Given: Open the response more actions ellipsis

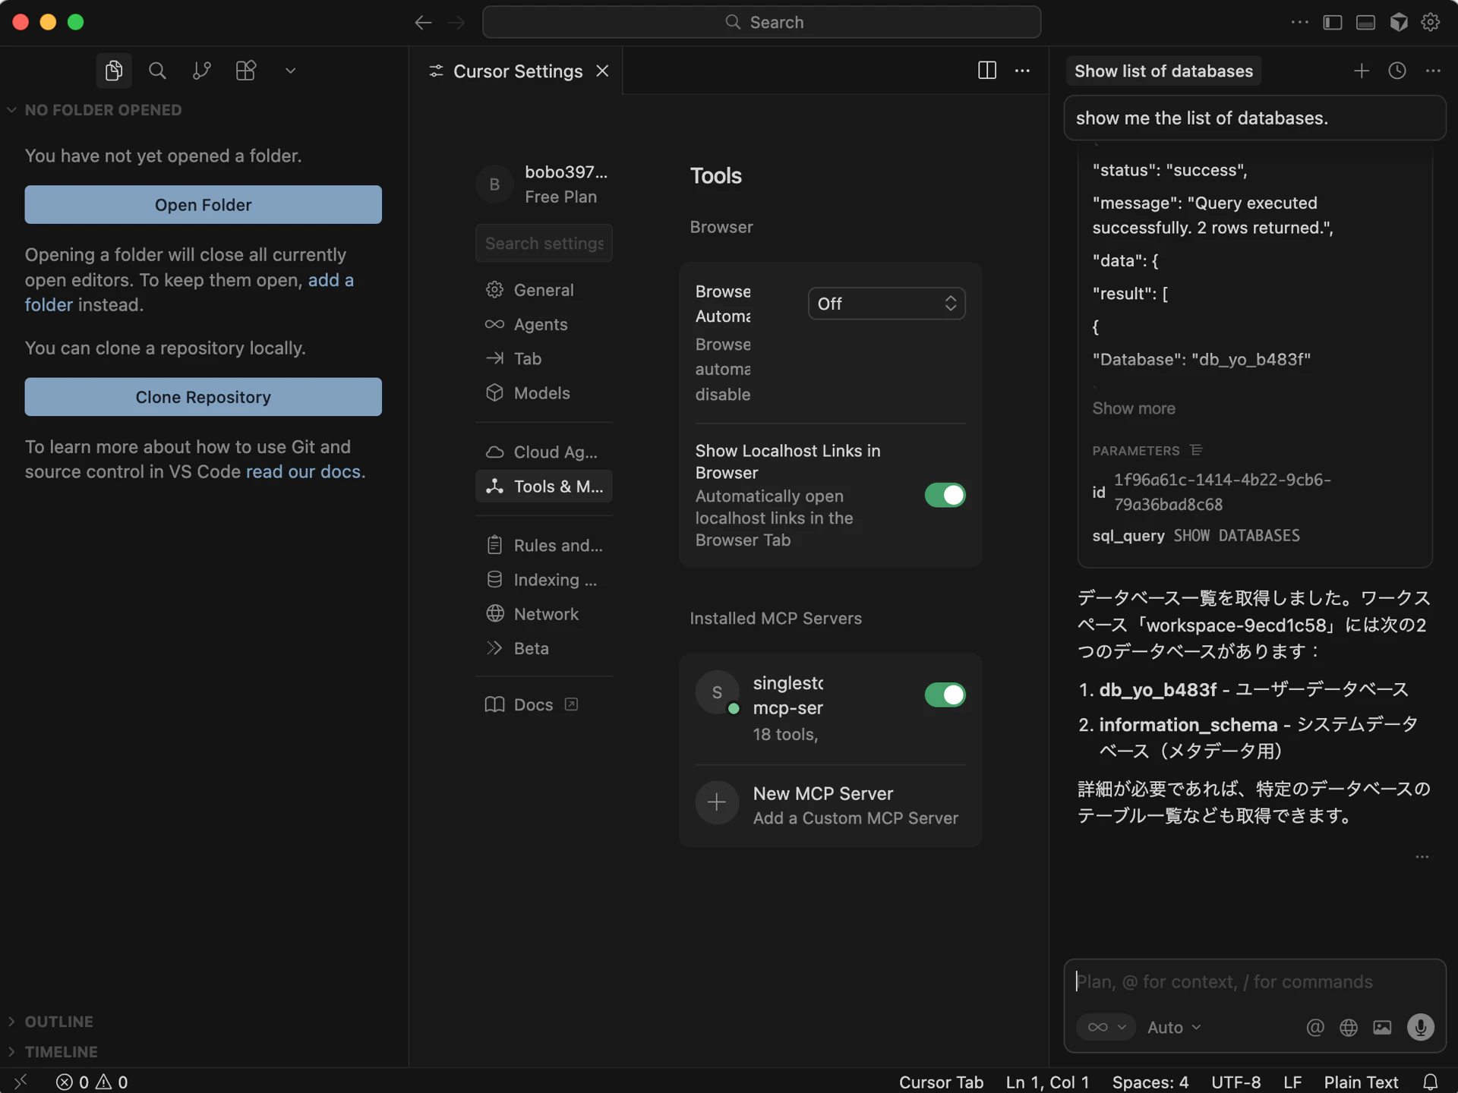Looking at the screenshot, I should pos(1422,857).
